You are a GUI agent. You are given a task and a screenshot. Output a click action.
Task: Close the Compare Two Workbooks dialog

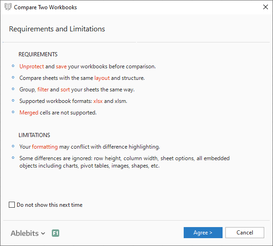pos(265,7)
